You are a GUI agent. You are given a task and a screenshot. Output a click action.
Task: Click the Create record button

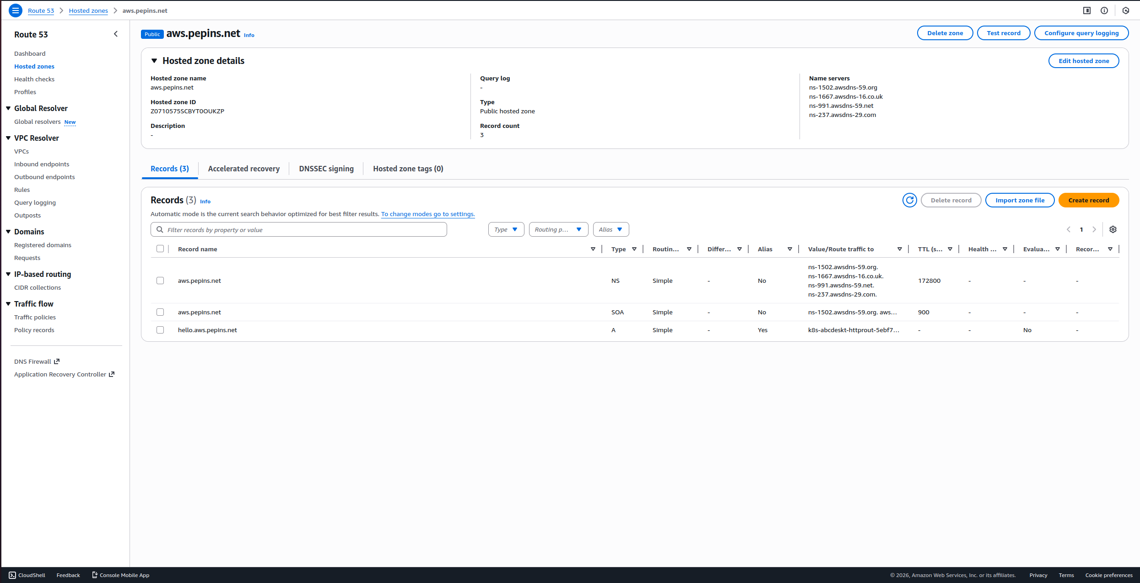click(1089, 200)
